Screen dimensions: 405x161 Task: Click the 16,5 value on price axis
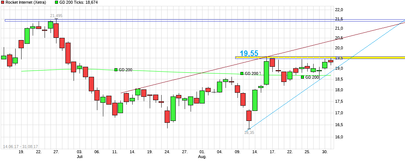(338, 125)
